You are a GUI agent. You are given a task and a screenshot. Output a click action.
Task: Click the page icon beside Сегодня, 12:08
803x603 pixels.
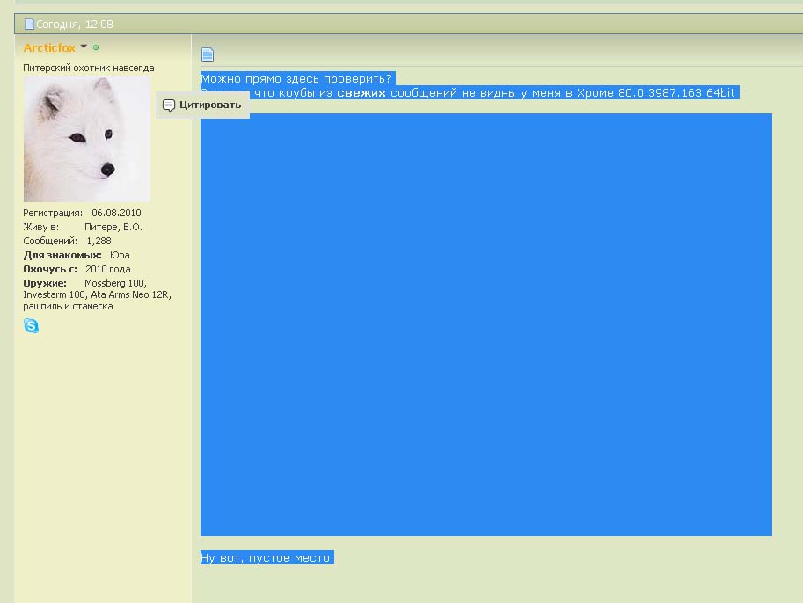tap(29, 25)
